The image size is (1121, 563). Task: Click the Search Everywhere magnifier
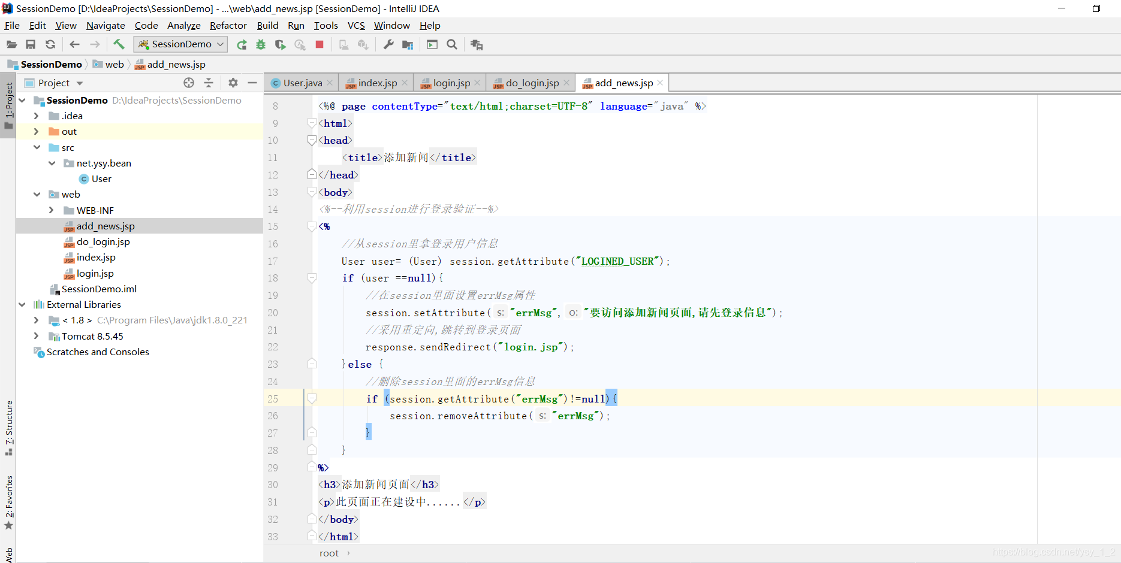(x=452, y=44)
